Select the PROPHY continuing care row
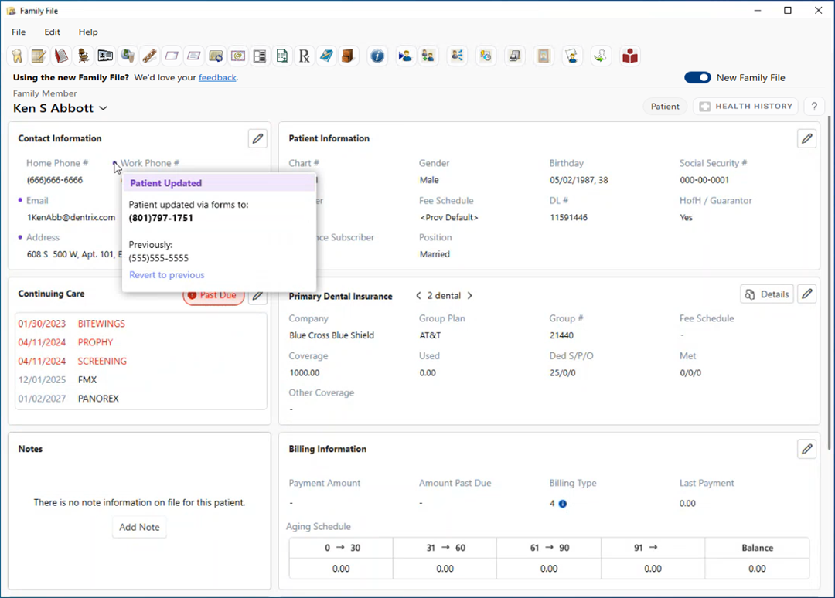 [x=95, y=342]
